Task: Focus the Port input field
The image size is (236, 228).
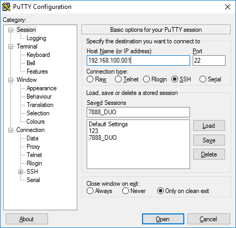Action: (209, 61)
